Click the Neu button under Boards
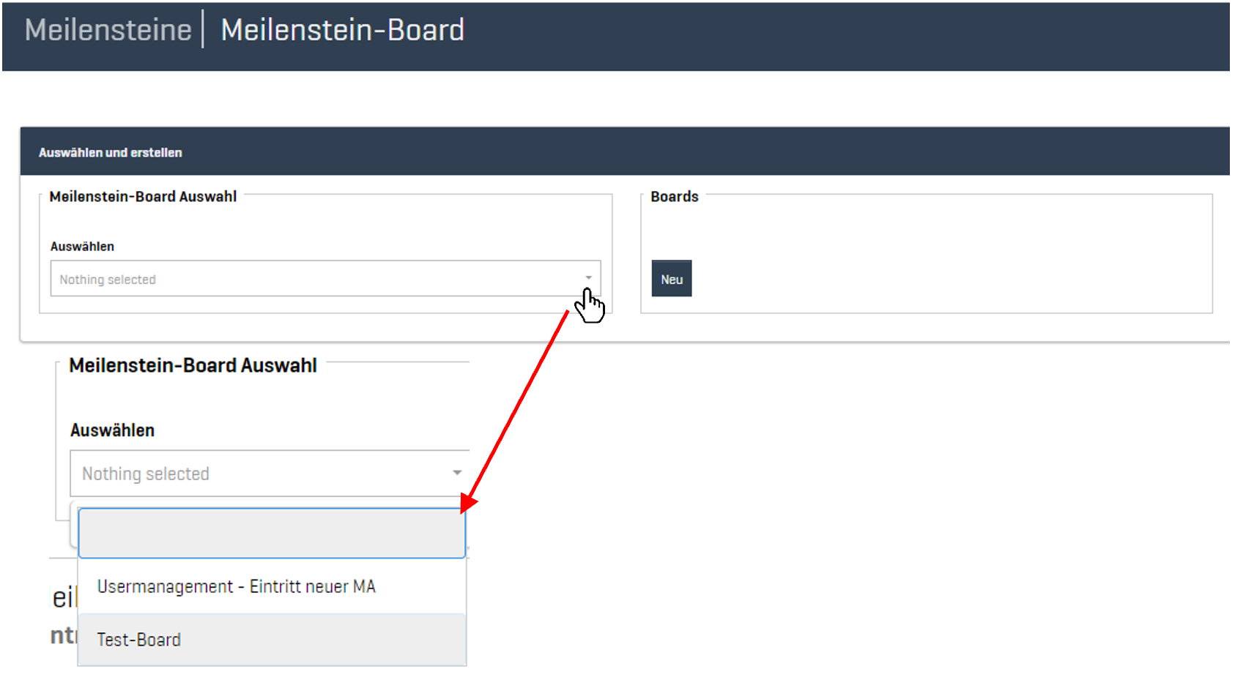 pos(671,279)
